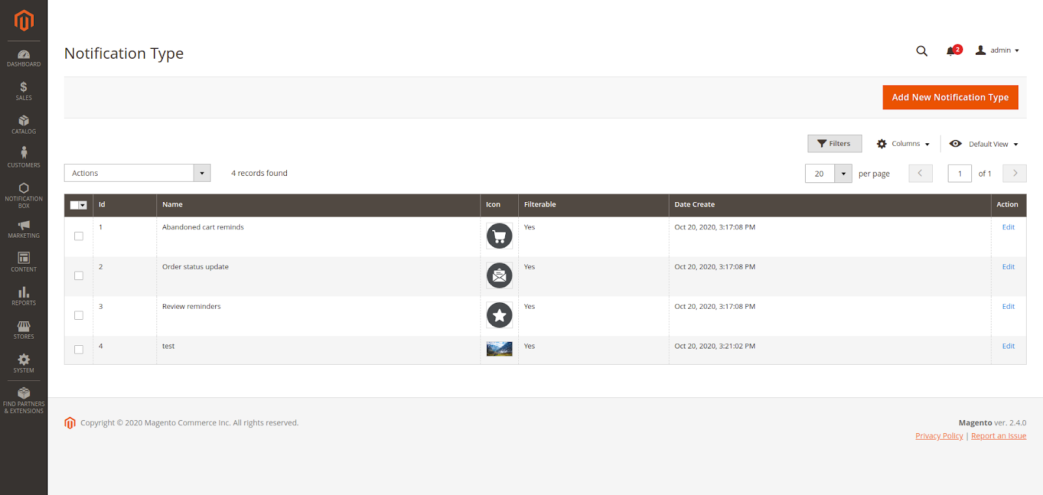
Task: Edit the Review reminders notification type
Action: click(x=1008, y=307)
